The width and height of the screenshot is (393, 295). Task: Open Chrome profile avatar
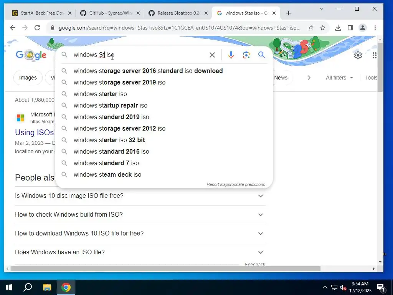click(363, 28)
